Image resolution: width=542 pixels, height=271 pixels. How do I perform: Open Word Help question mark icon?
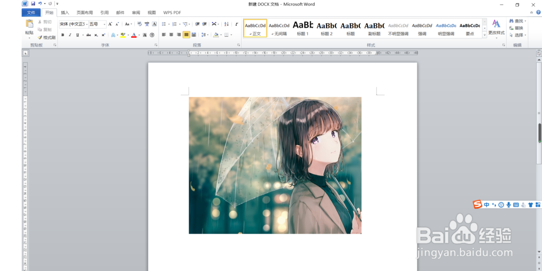coord(538,12)
